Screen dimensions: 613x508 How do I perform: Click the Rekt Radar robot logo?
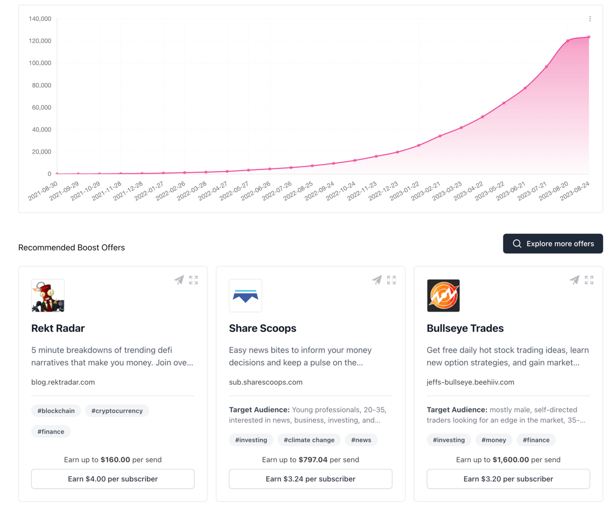point(48,296)
